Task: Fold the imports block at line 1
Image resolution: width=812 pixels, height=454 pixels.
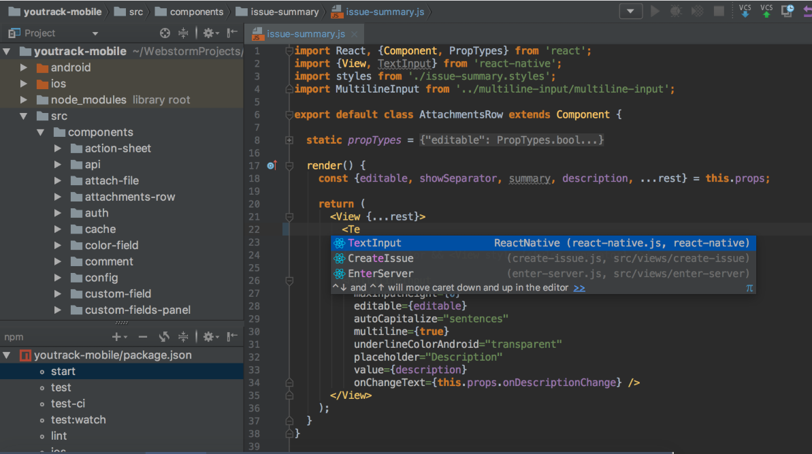Action: 289,51
